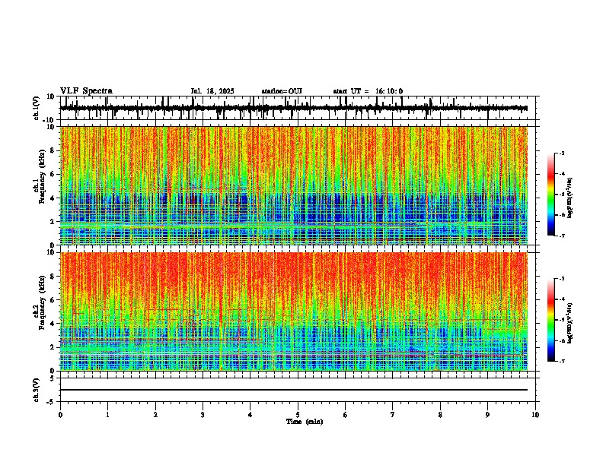Click the "ch.1(V)" waveform axis label
This screenshot has height=465, width=603.
point(37,108)
